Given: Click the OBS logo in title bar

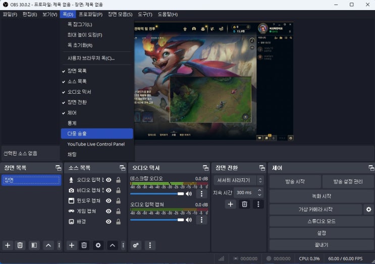Looking at the screenshot, I should (x=6, y=5).
